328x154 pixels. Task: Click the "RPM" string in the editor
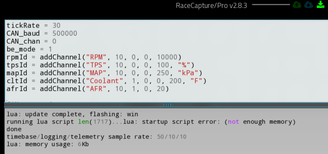(x=96, y=57)
